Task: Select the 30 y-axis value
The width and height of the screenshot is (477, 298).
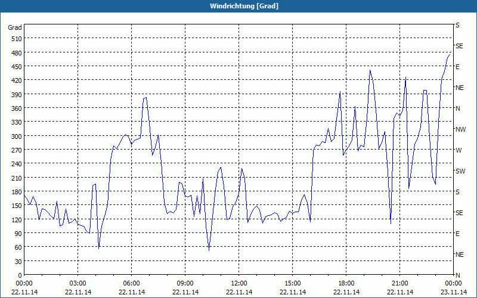Action: [18, 262]
